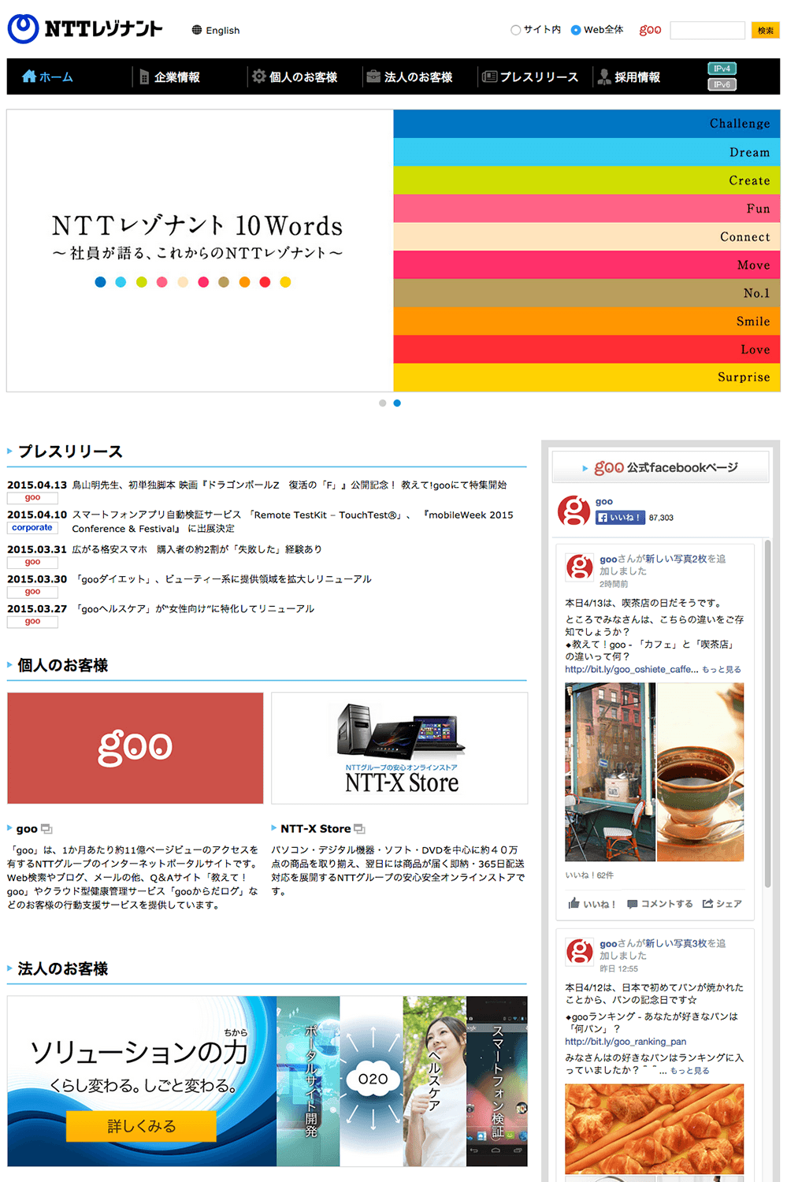The image size is (787, 1182).
Task: Click the Dream color band
Action: (586, 152)
